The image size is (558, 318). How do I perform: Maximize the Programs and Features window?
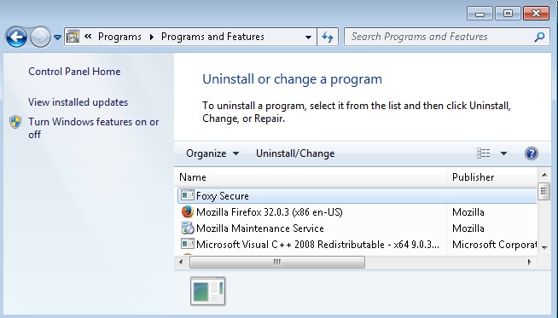508,14
